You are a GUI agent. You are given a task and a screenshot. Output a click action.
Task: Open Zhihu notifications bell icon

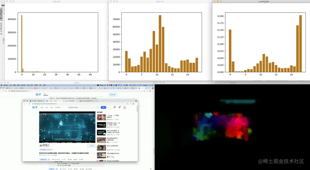click(114, 108)
